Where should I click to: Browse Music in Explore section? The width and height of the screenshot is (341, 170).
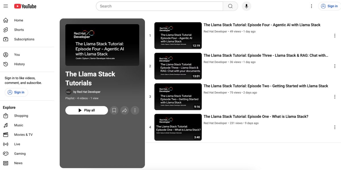[x=27, y=125]
